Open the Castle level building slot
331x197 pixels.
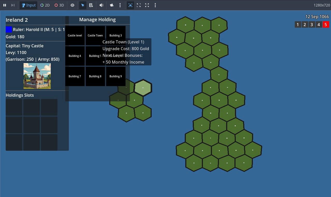(x=75, y=35)
